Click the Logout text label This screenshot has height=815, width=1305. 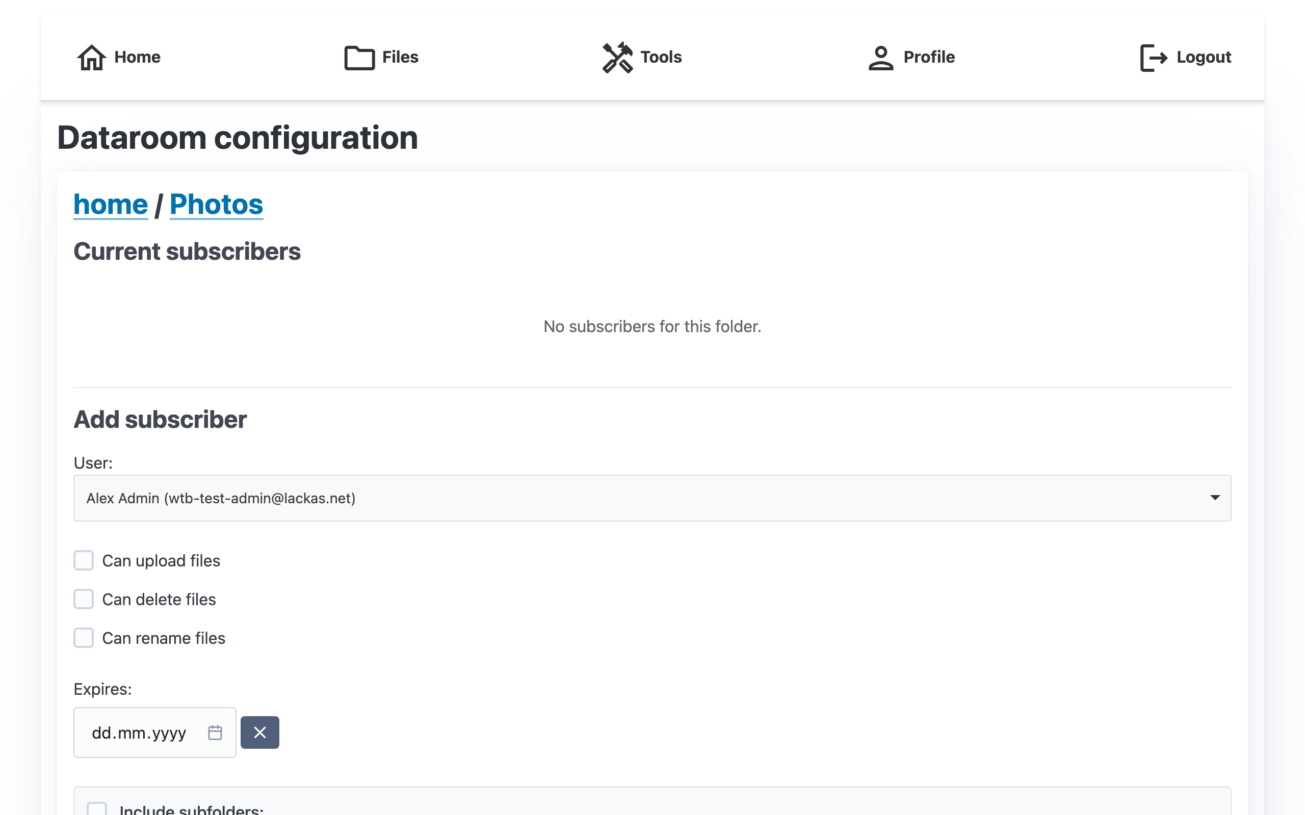click(1203, 57)
